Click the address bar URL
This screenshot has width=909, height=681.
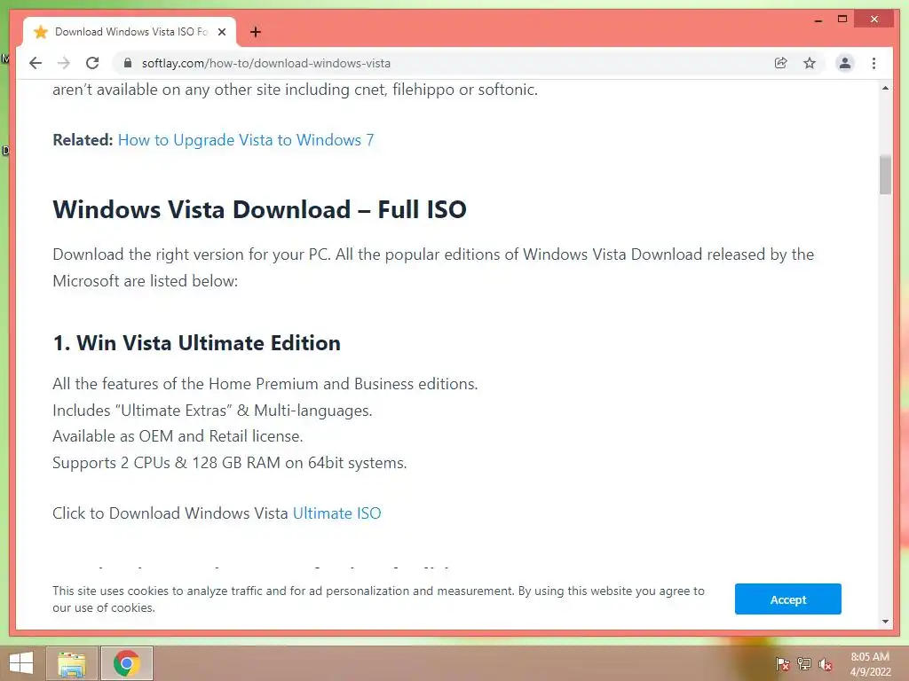(266, 63)
